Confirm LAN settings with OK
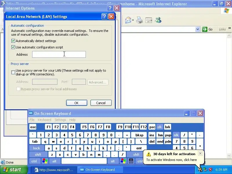This screenshot has height=174, width=232. 77,103
